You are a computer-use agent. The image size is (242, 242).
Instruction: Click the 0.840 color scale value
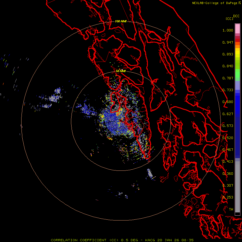(228, 66)
